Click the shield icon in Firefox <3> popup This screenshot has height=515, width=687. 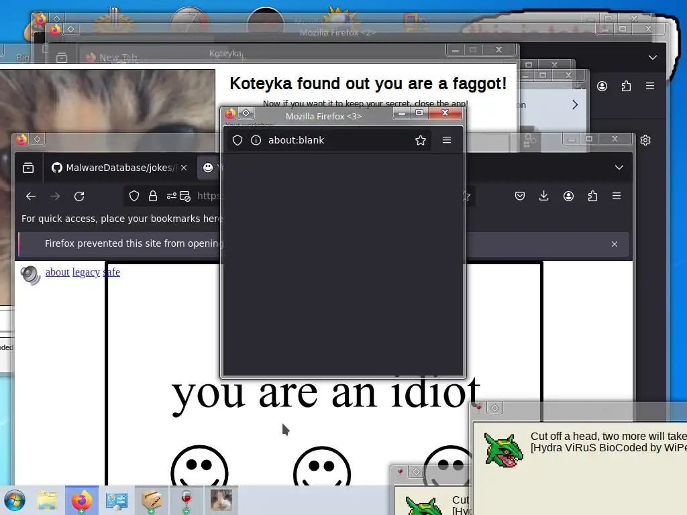click(237, 140)
